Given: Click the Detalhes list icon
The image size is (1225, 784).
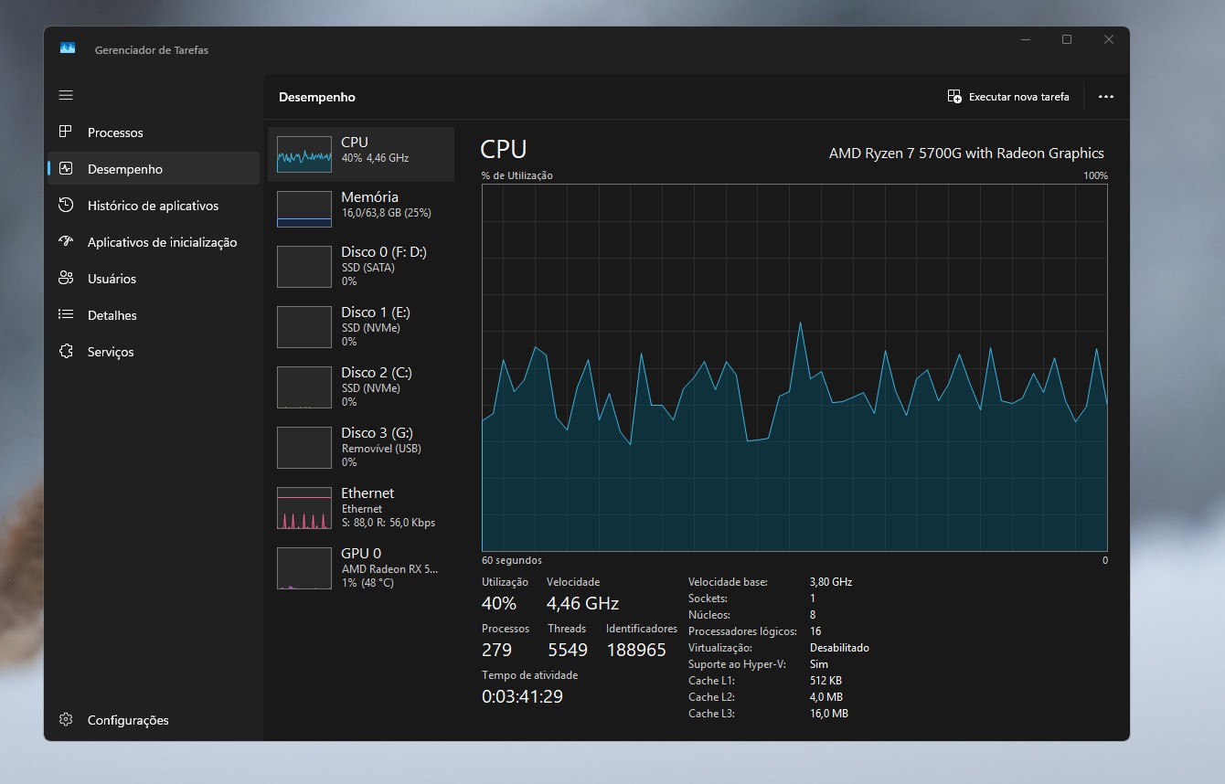Looking at the screenshot, I should (x=66, y=315).
